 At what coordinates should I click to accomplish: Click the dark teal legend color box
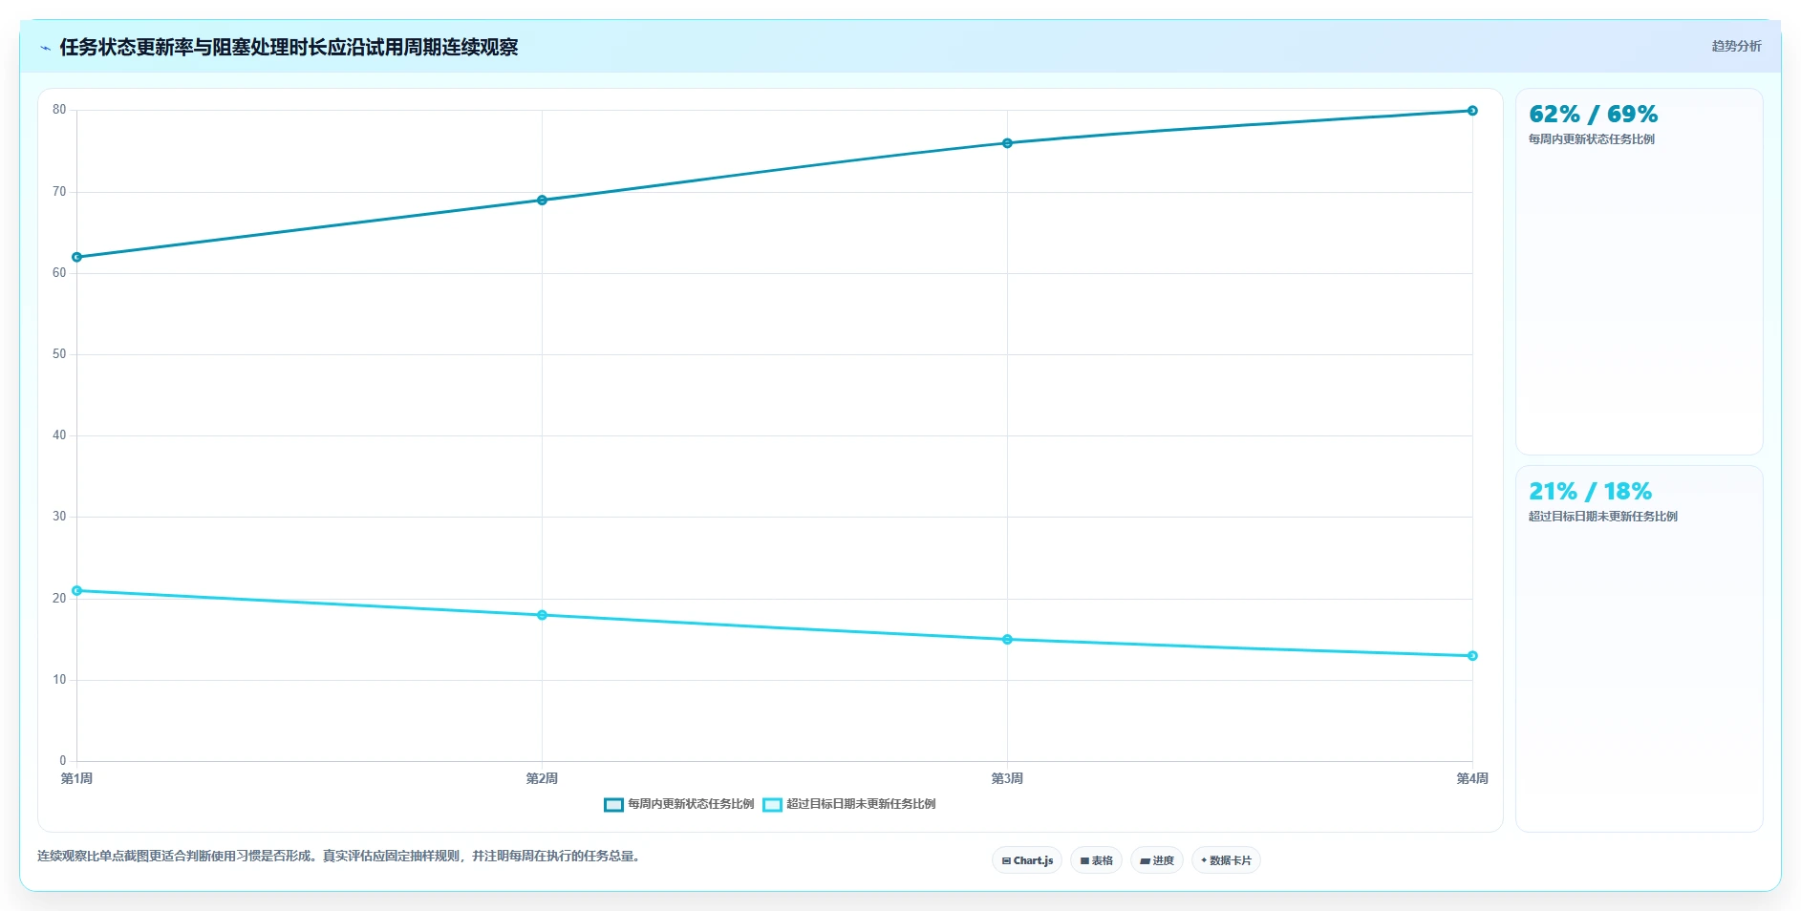[613, 805]
